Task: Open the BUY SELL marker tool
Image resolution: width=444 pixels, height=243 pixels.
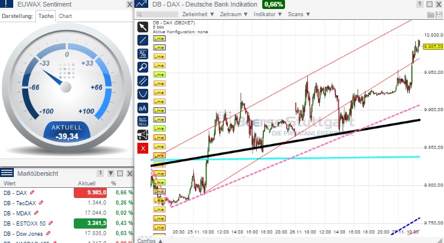Action: 143,121
